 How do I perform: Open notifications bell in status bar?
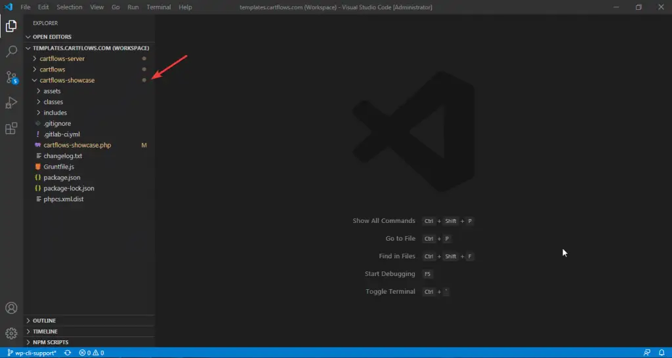click(x=661, y=353)
